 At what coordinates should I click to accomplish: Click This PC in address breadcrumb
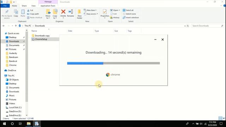click(28, 26)
